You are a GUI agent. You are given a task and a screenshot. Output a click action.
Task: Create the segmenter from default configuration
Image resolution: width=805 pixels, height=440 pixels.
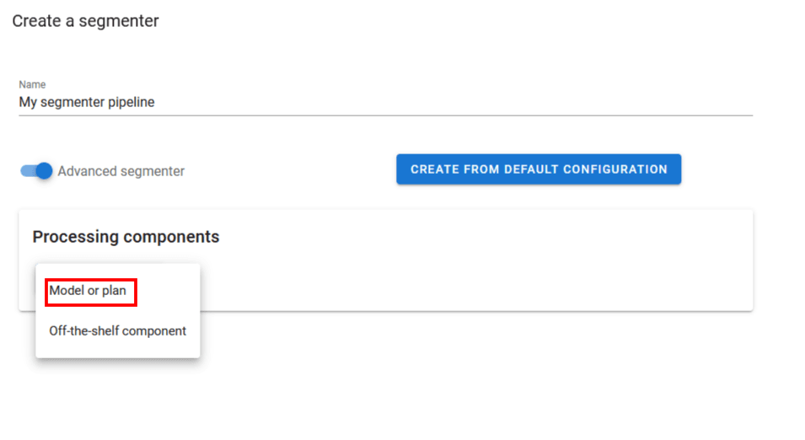click(539, 169)
